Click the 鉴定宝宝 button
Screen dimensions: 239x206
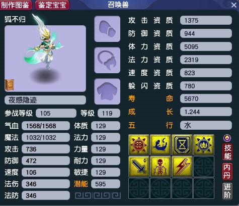pyautogui.click(x=52, y=5)
